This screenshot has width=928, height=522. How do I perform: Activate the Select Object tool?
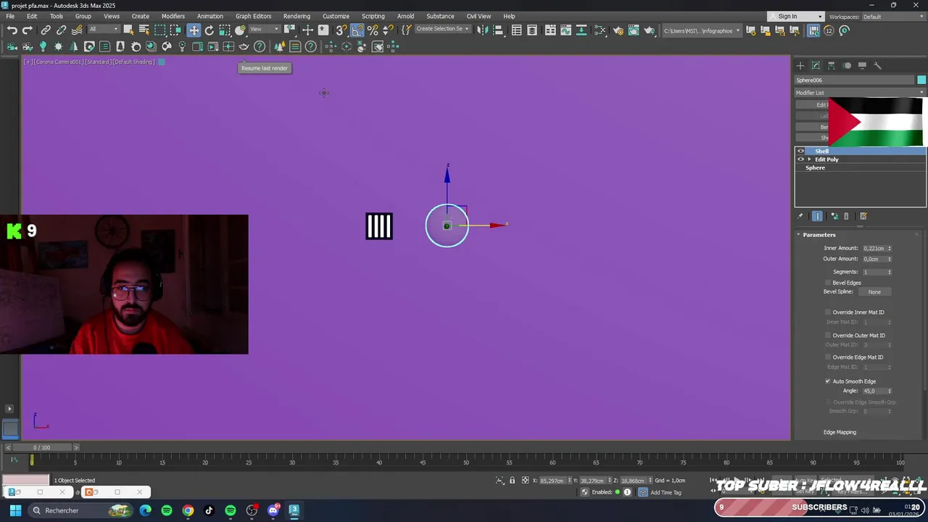128,30
